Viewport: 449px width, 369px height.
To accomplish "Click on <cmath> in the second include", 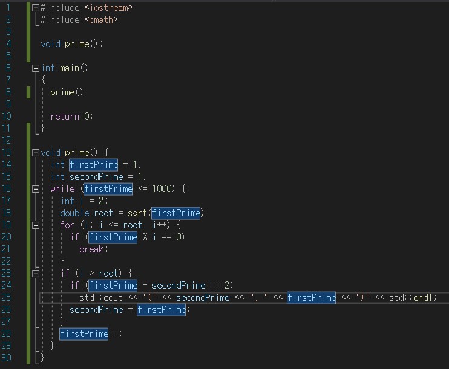I will 102,20.
